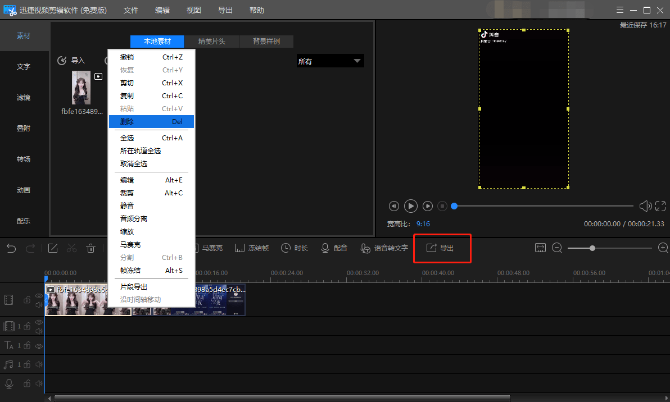The image size is (670, 402).
Task: Choose 剪切 in the context menu
Action: pyautogui.click(x=151, y=83)
